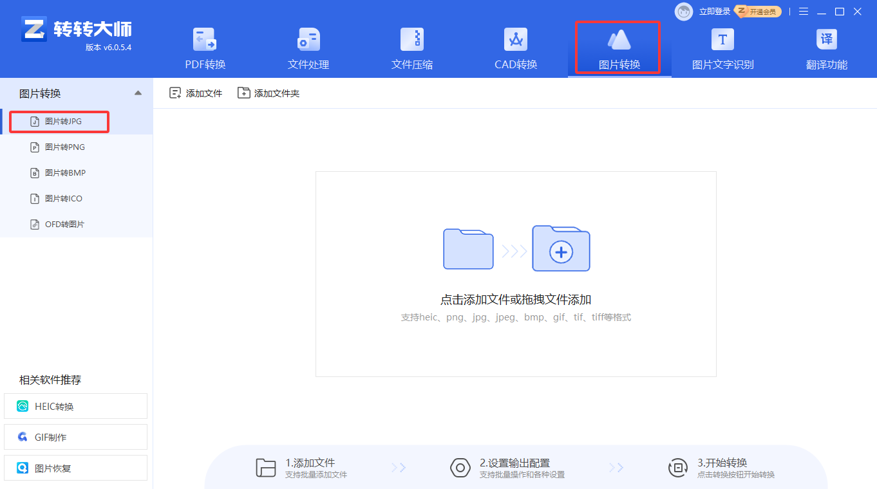
Task: Open the 文件处理 module icon
Action: (308, 40)
